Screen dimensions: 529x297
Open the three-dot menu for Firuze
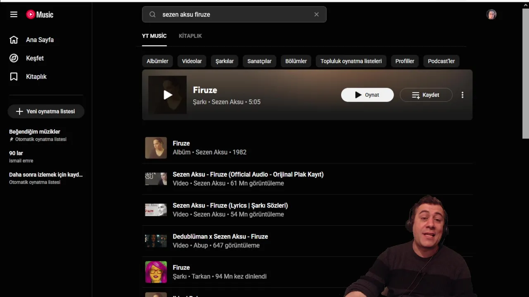point(462,95)
